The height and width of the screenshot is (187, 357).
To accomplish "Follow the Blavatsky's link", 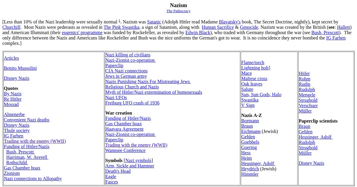I will 230,22.
